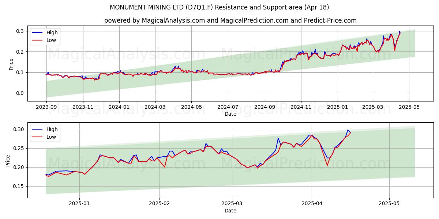This screenshot has width=439, height=219.
Task: Click the 'Date' axis label under bottom chart
Action: pos(230,211)
